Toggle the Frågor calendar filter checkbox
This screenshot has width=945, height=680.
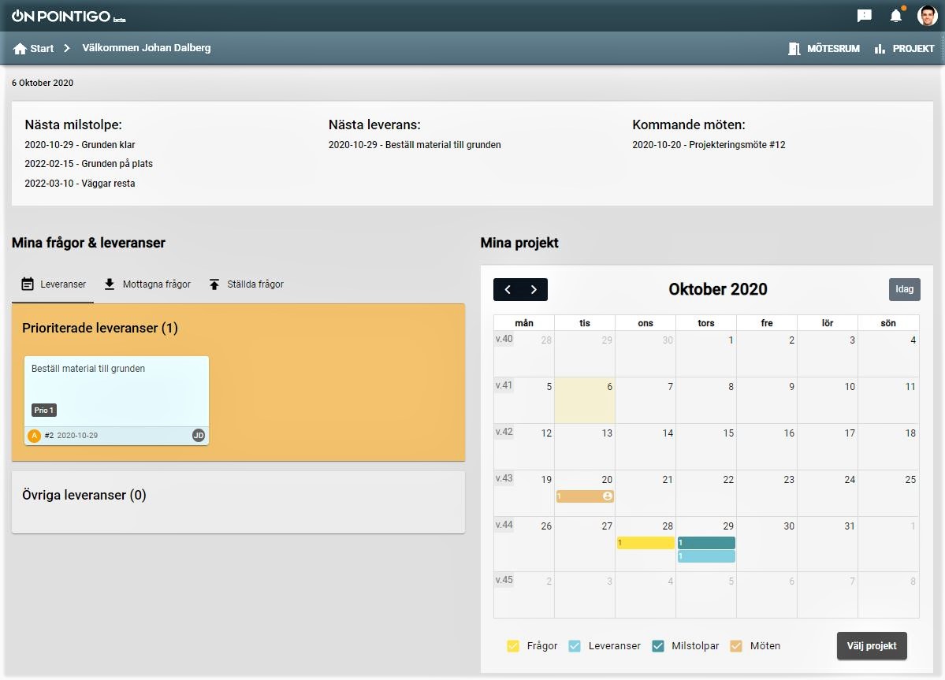click(x=514, y=646)
